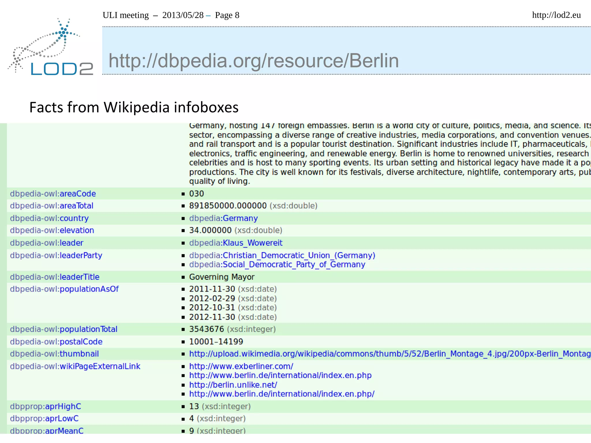Follow the Social_Democratic_Party_of_Germany link
591x443 pixels.
pos(277,264)
